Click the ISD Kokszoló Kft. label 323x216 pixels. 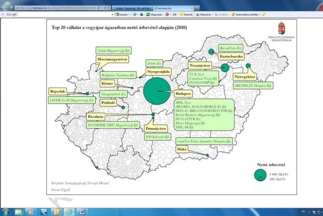pos(157,137)
